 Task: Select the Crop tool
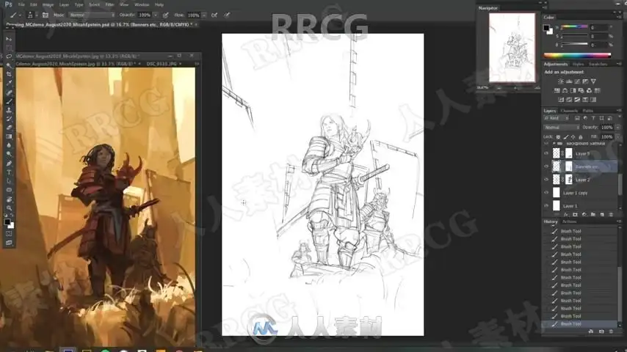click(x=9, y=74)
